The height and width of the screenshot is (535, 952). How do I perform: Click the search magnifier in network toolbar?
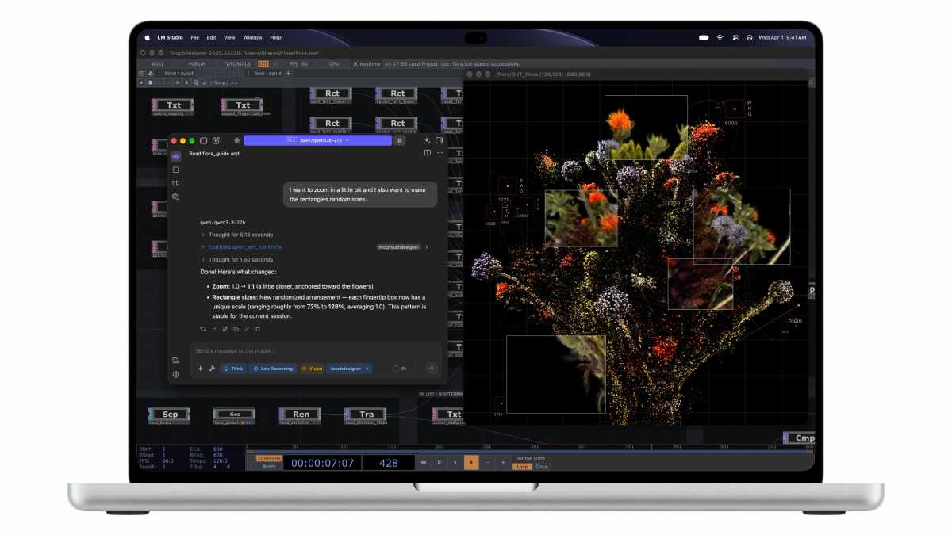tap(195, 82)
